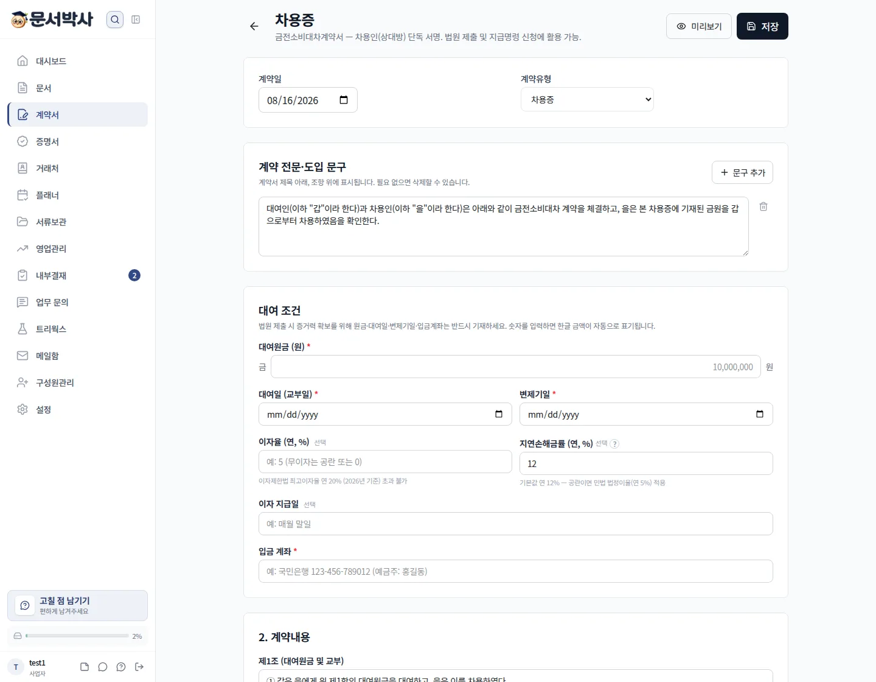The height and width of the screenshot is (682, 876).
Task: Open 플래너 in the sidebar
Action: coord(78,195)
